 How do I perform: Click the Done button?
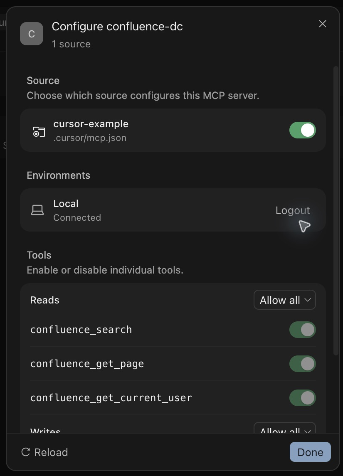310,452
